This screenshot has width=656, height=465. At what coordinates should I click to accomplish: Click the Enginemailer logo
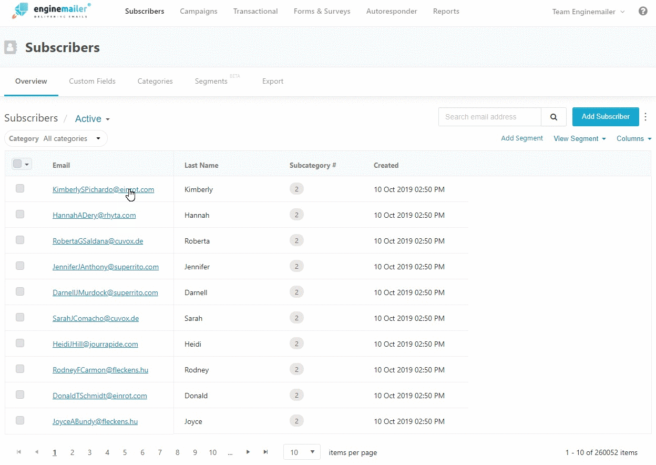tap(52, 11)
